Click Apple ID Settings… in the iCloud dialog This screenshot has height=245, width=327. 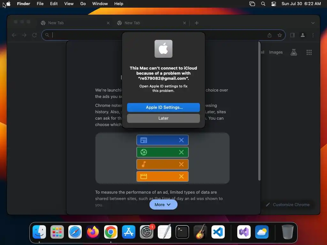tap(163, 107)
